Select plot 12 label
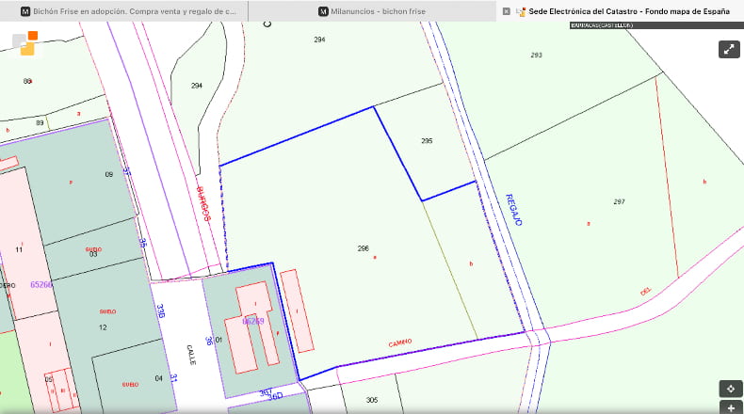This screenshot has width=744, height=414. pyautogui.click(x=103, y=327)
